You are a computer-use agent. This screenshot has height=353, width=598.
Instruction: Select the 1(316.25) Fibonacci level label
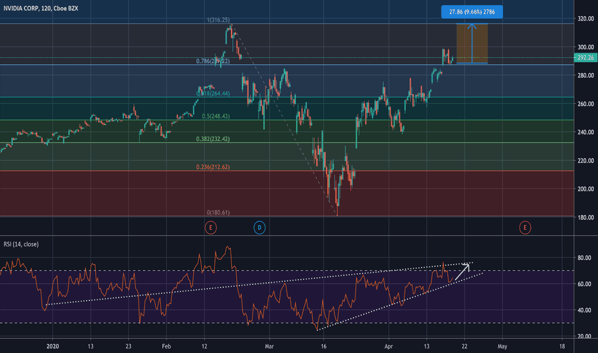tap(218, 20)
